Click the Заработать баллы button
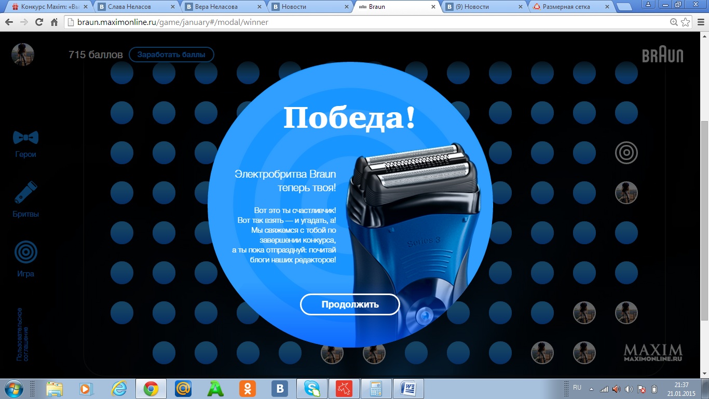 tap(171, 55)
